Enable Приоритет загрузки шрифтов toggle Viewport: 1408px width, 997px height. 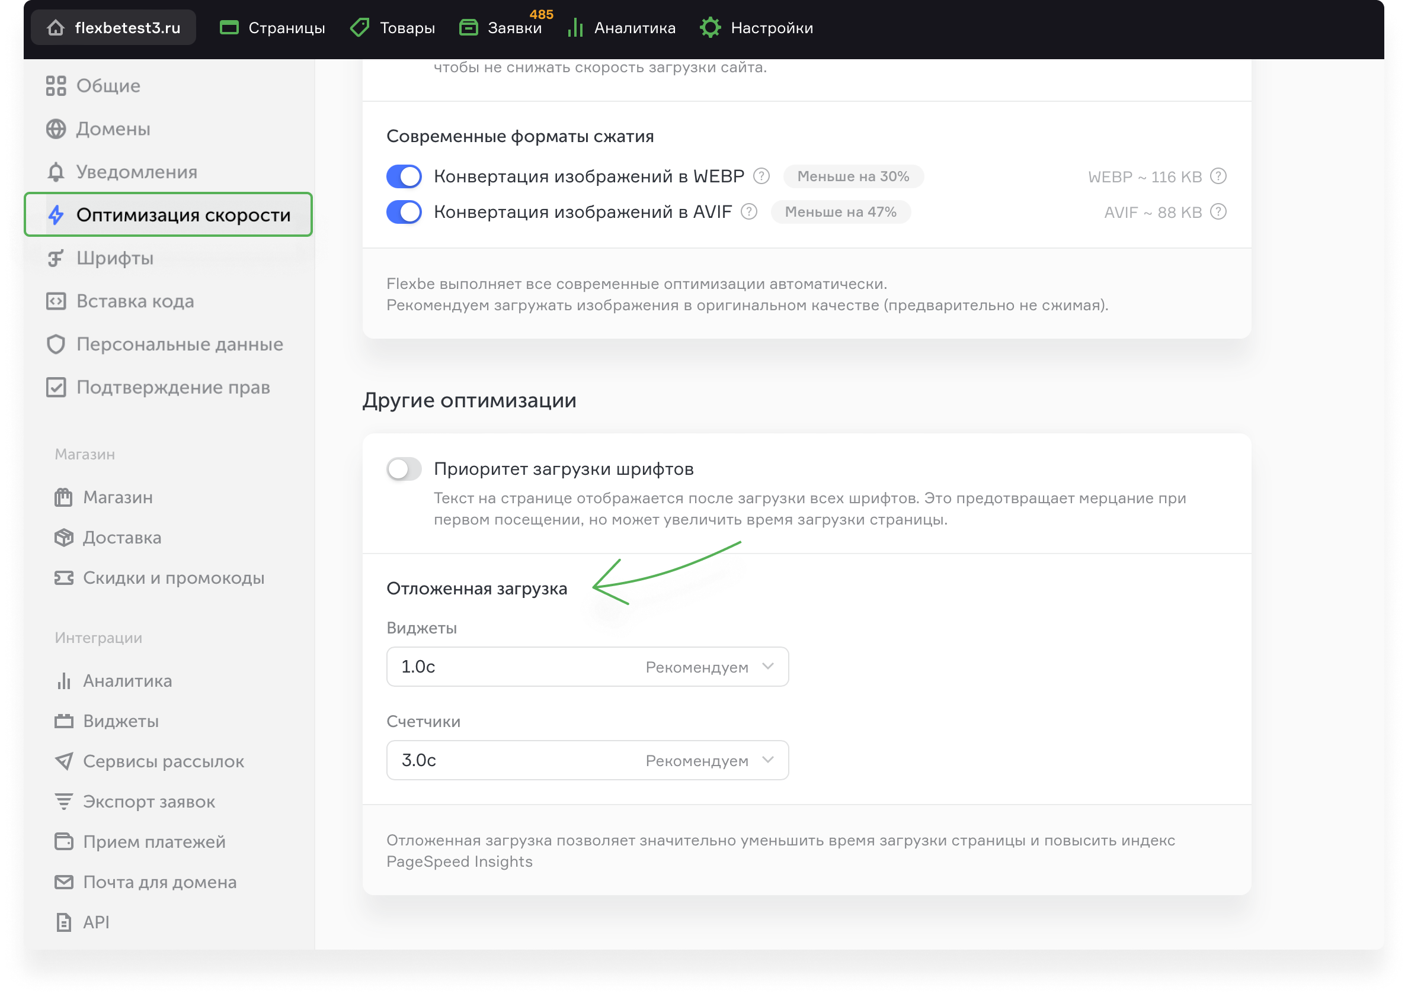coord(404,469)
